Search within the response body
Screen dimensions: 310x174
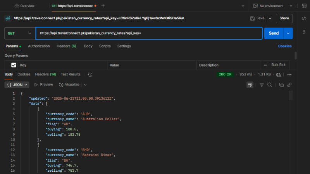pos(269,85)
